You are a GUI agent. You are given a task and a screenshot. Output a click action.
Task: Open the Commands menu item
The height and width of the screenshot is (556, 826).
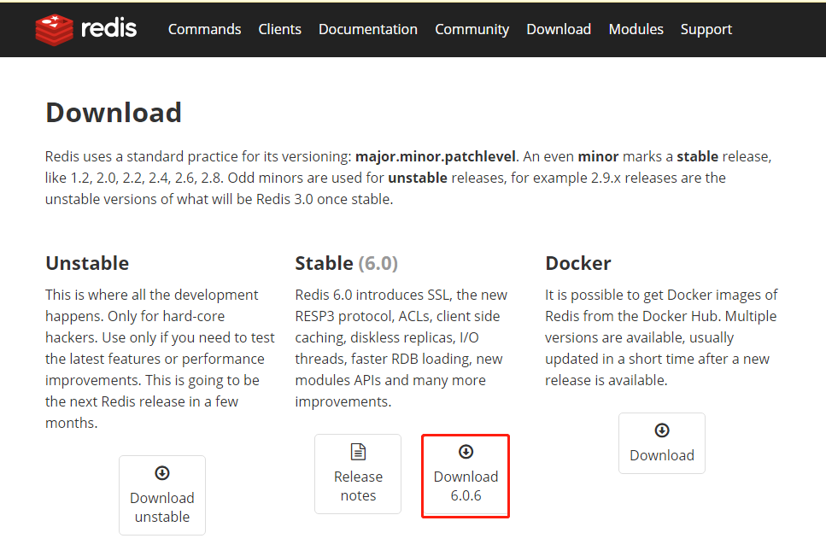204,29
